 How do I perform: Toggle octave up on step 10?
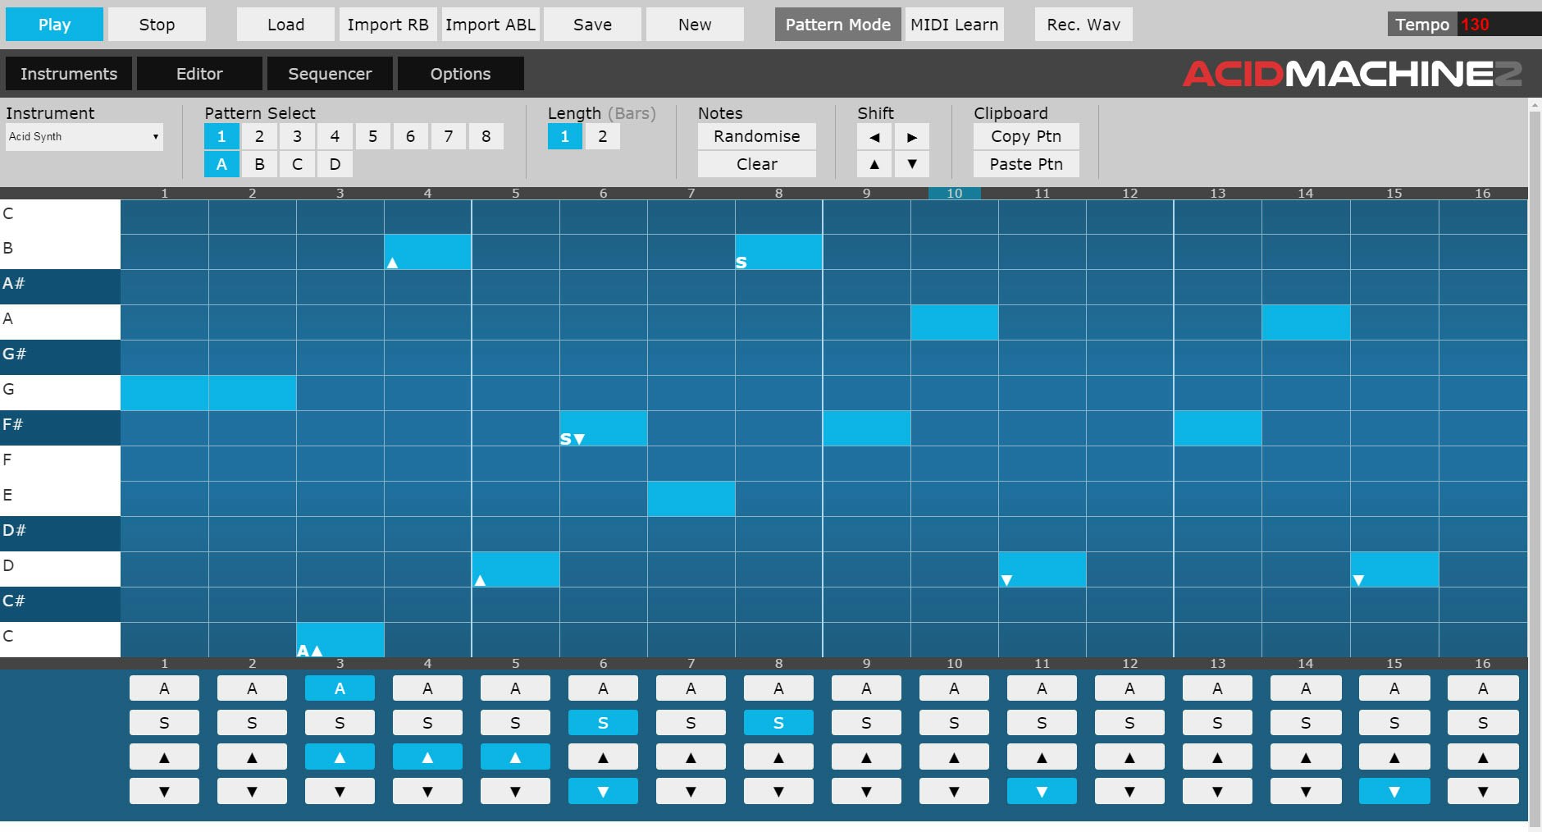pos(954,757)
